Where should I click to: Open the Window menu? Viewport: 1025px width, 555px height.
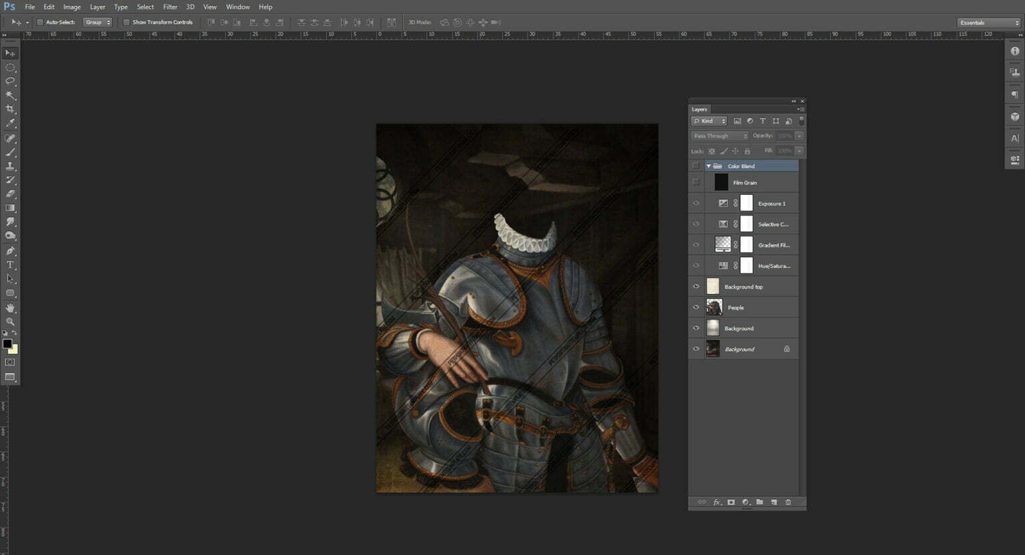(x=238, y=7)
